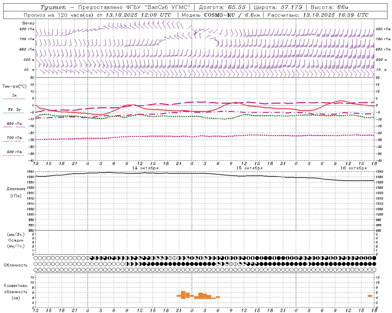The width and height of the screenshot is (392, 313).
Task: Click the 1040 tick on the left pressure axis
Action: pyautogui.click(x=31, y=172)
